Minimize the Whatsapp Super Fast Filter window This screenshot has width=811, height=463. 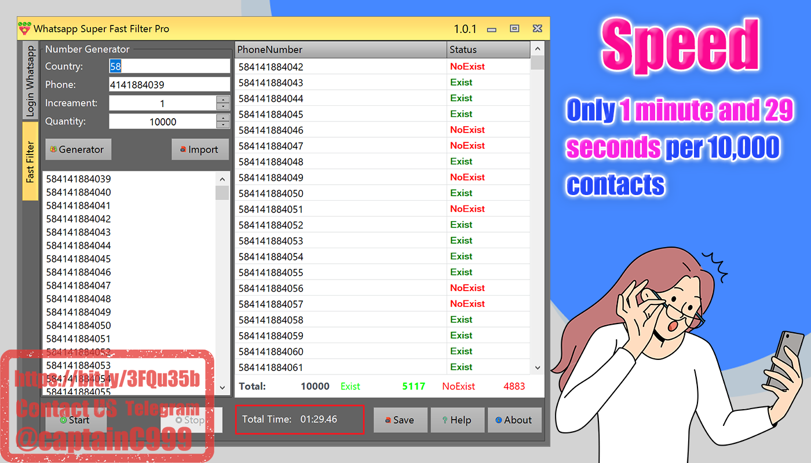tap(491, 29)
